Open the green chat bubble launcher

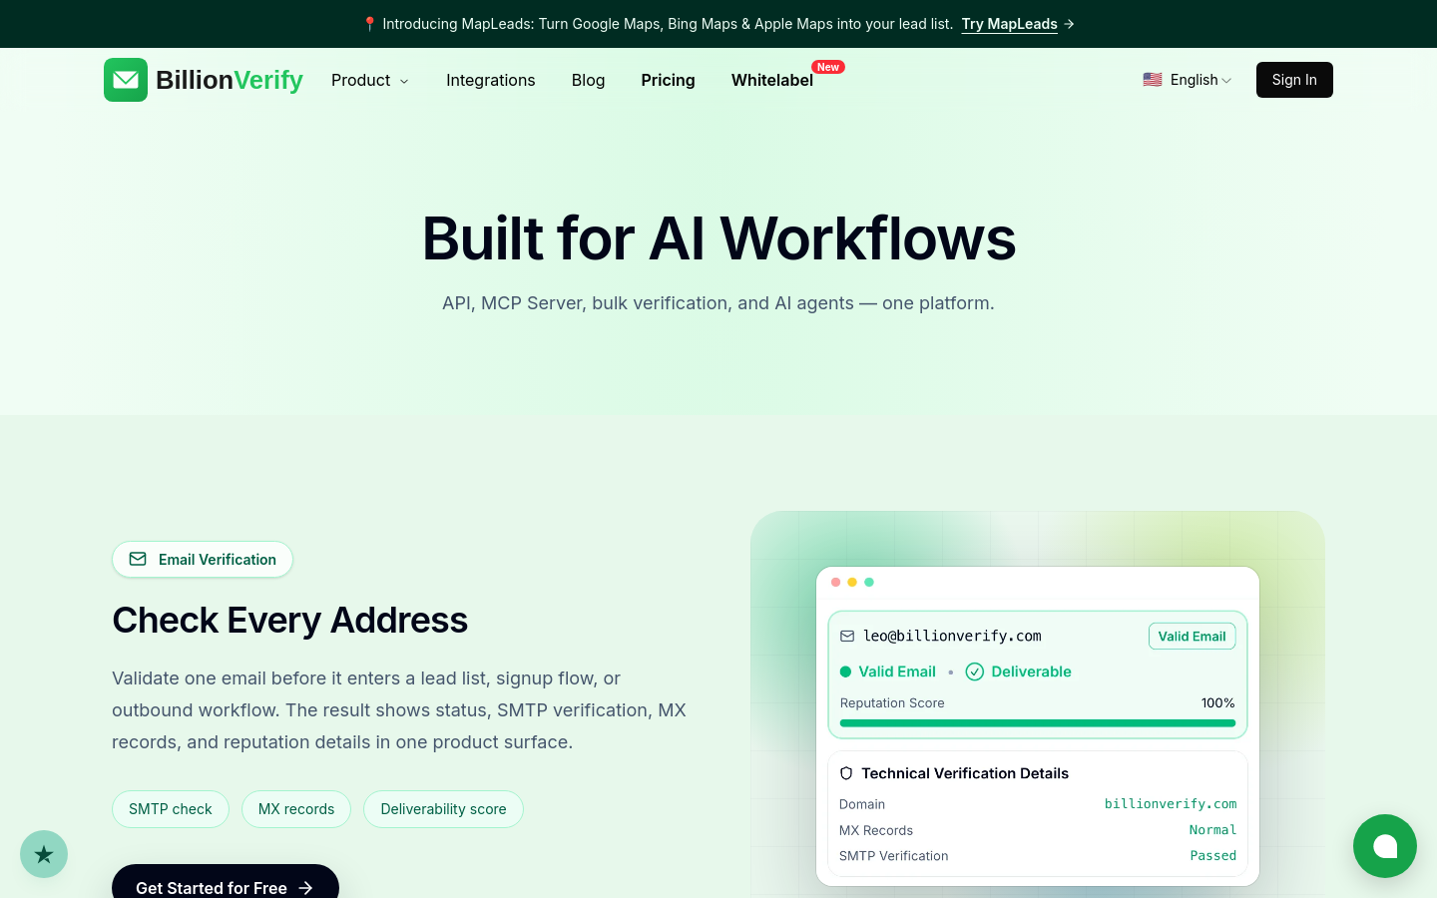click(x=1385, y=846)
